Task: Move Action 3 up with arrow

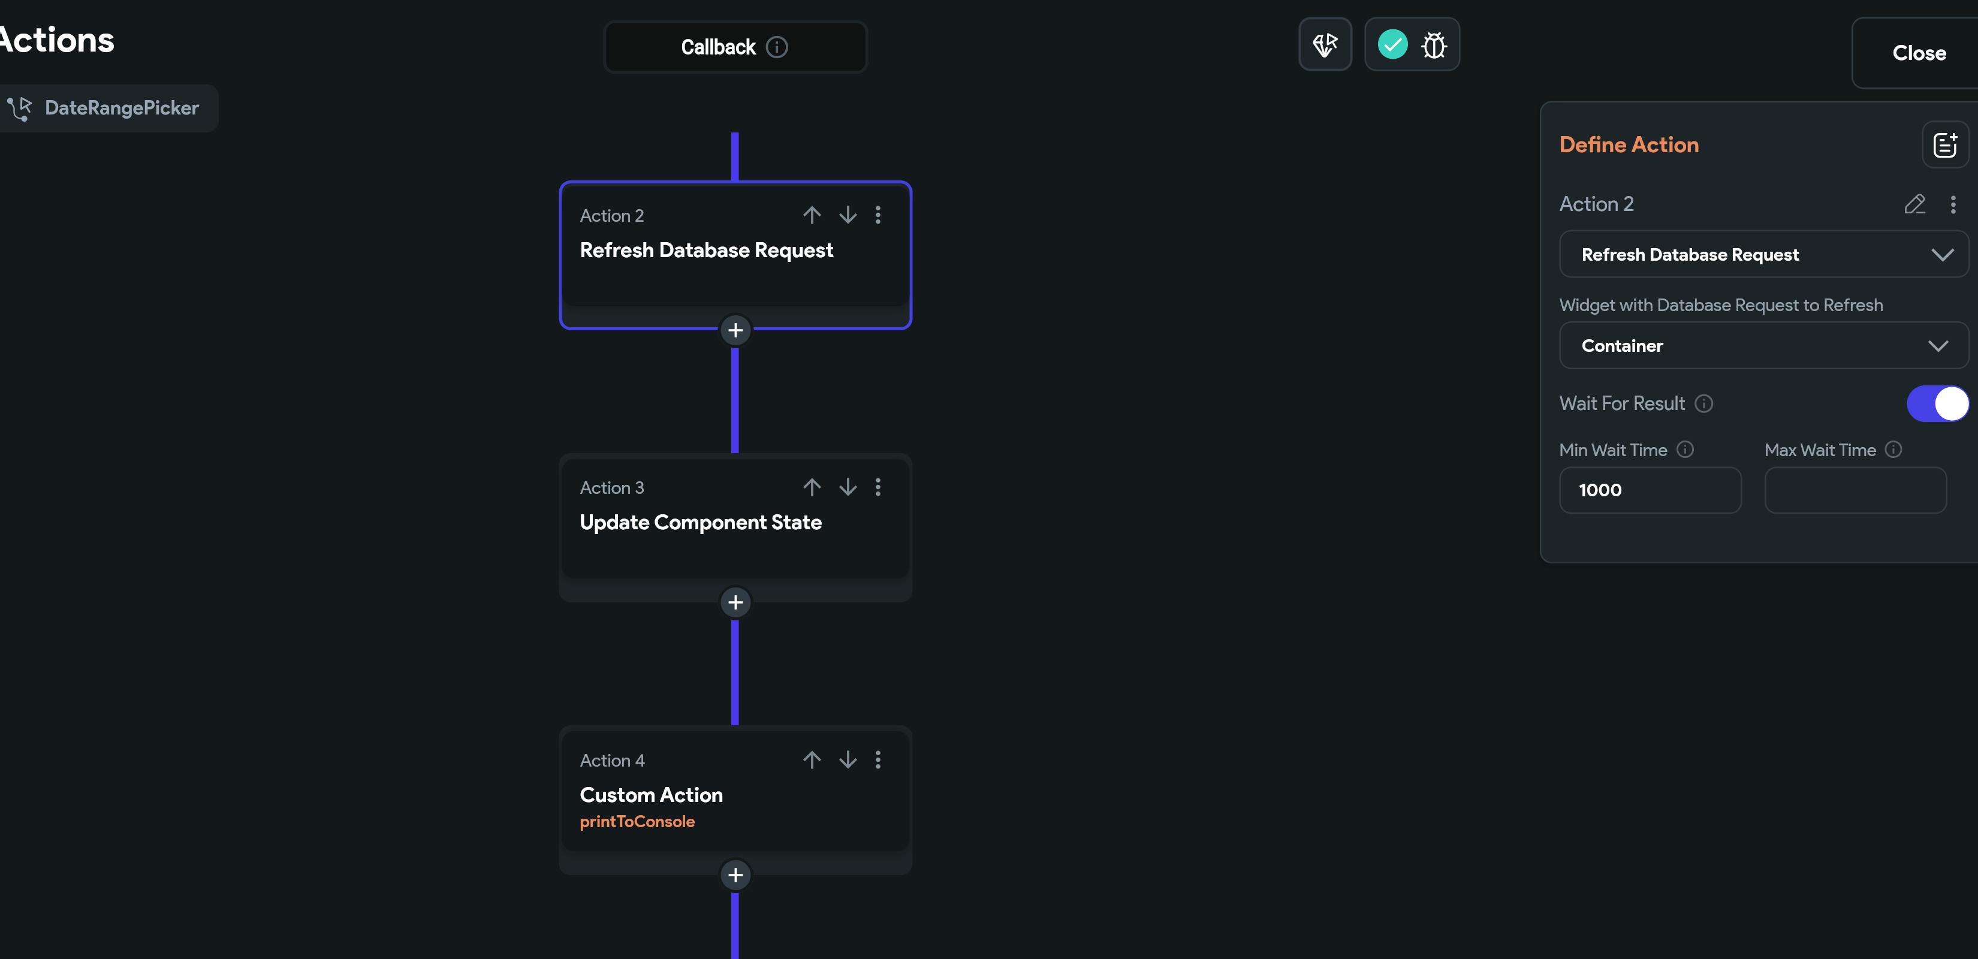Action: click(812, 487)
